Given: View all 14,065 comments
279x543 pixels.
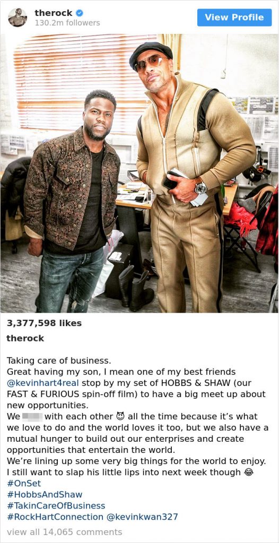Looking at the screenshot, I should pyautogui.click(x=65, y=532).
